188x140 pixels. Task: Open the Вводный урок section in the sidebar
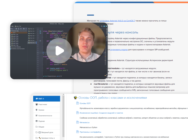coord(47,132)
